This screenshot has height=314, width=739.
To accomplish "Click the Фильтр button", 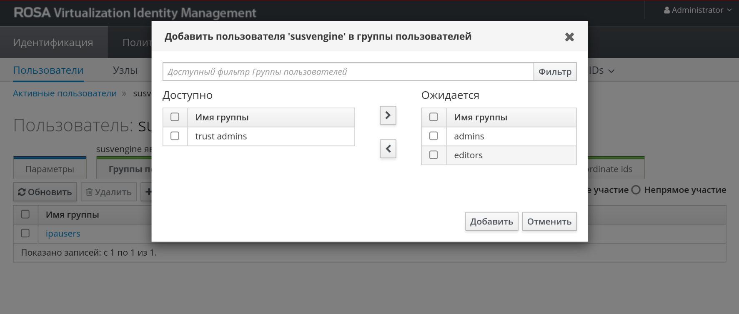I will pyautogui.click(x=555, y=72).
